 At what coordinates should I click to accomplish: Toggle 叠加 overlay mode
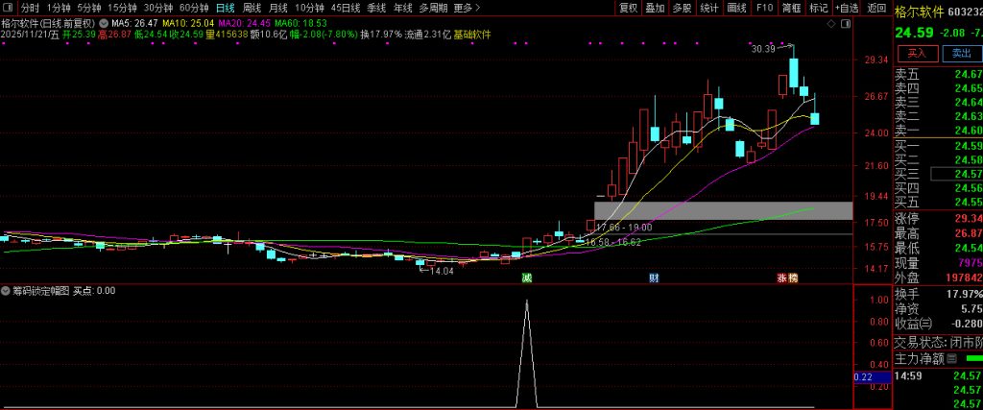tap(655, 8)
